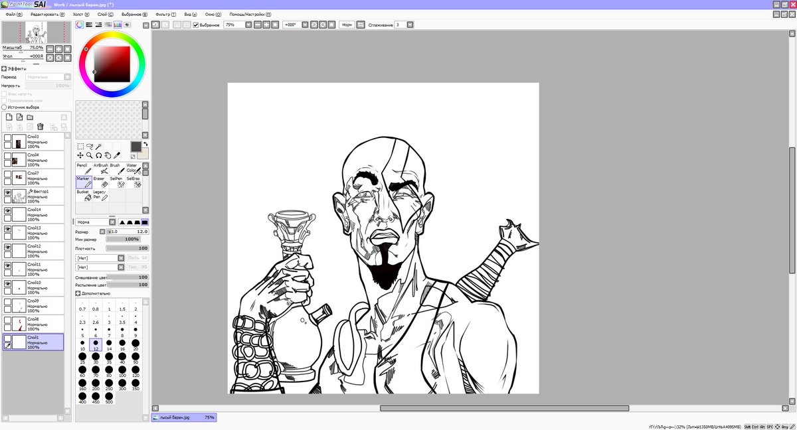Pick the rectangular selection tool

click(x=80, y=146)
